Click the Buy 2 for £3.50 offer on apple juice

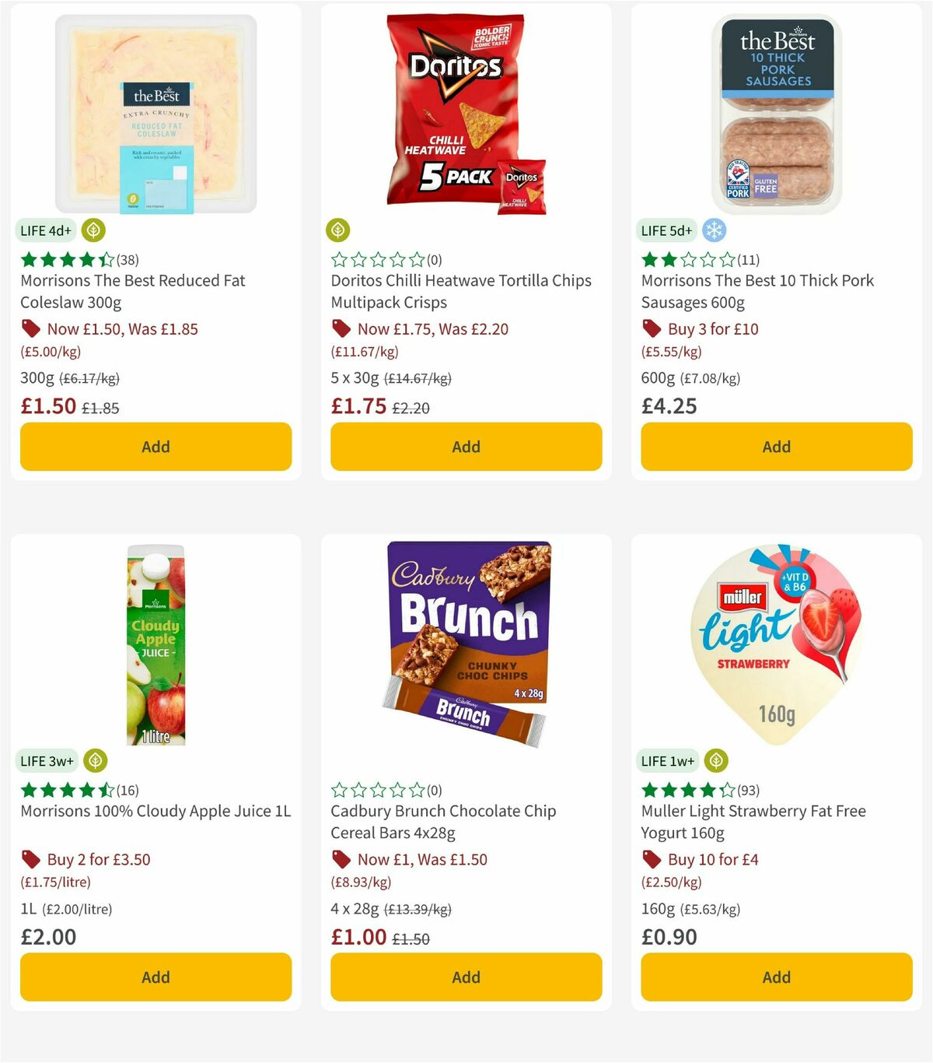click(x=99, y=859)
